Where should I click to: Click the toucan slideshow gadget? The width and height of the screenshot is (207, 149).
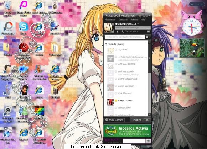[x=192, y=48]
